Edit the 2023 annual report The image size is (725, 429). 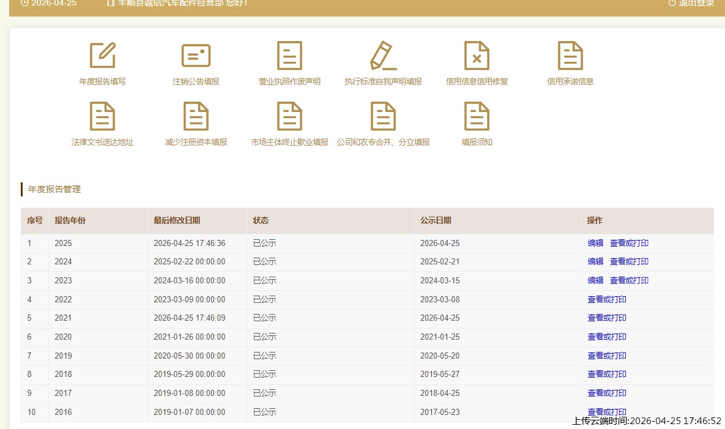(x=595, y=280)
